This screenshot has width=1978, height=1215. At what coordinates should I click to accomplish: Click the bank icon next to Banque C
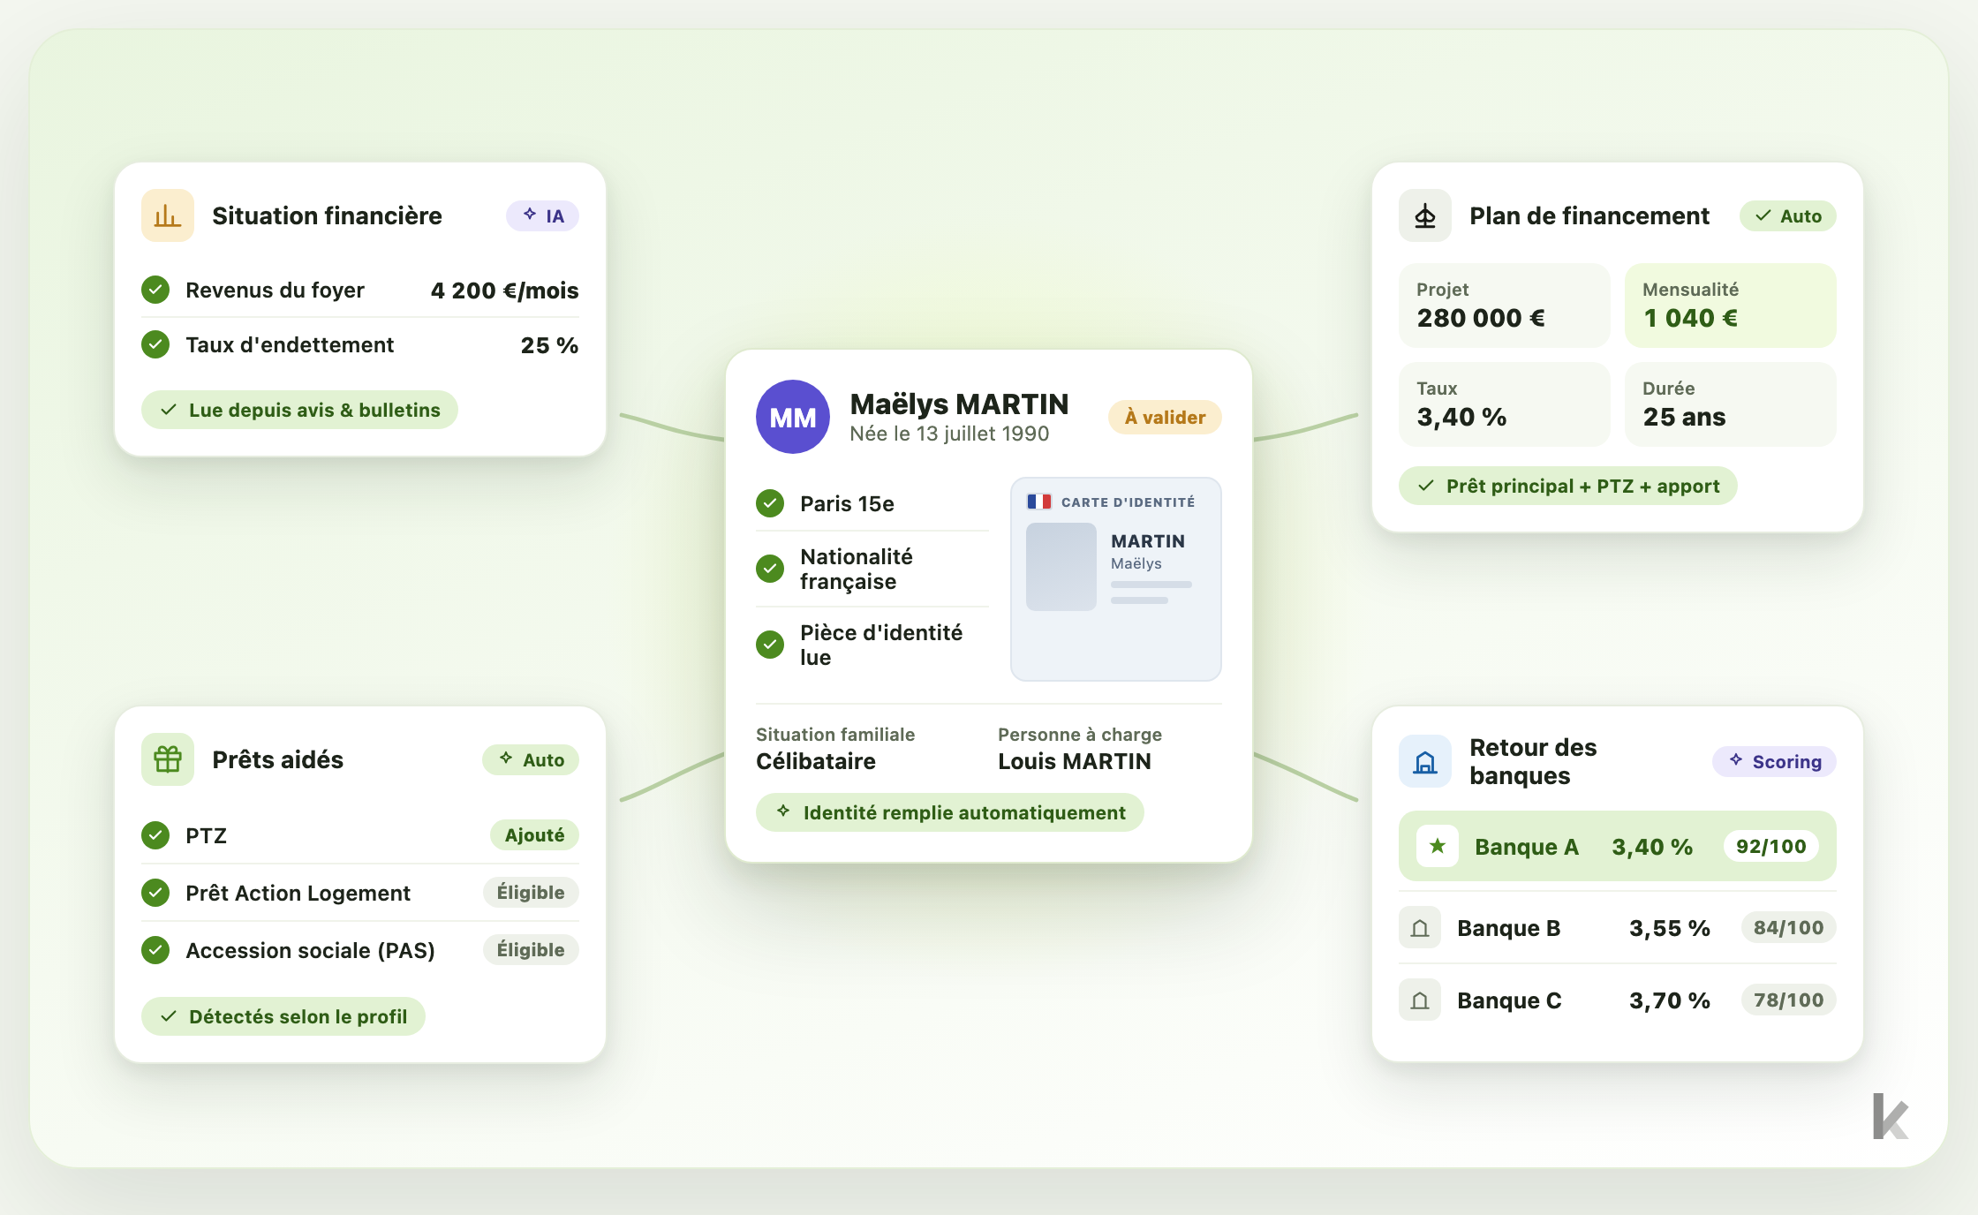click(1420, 1000)
